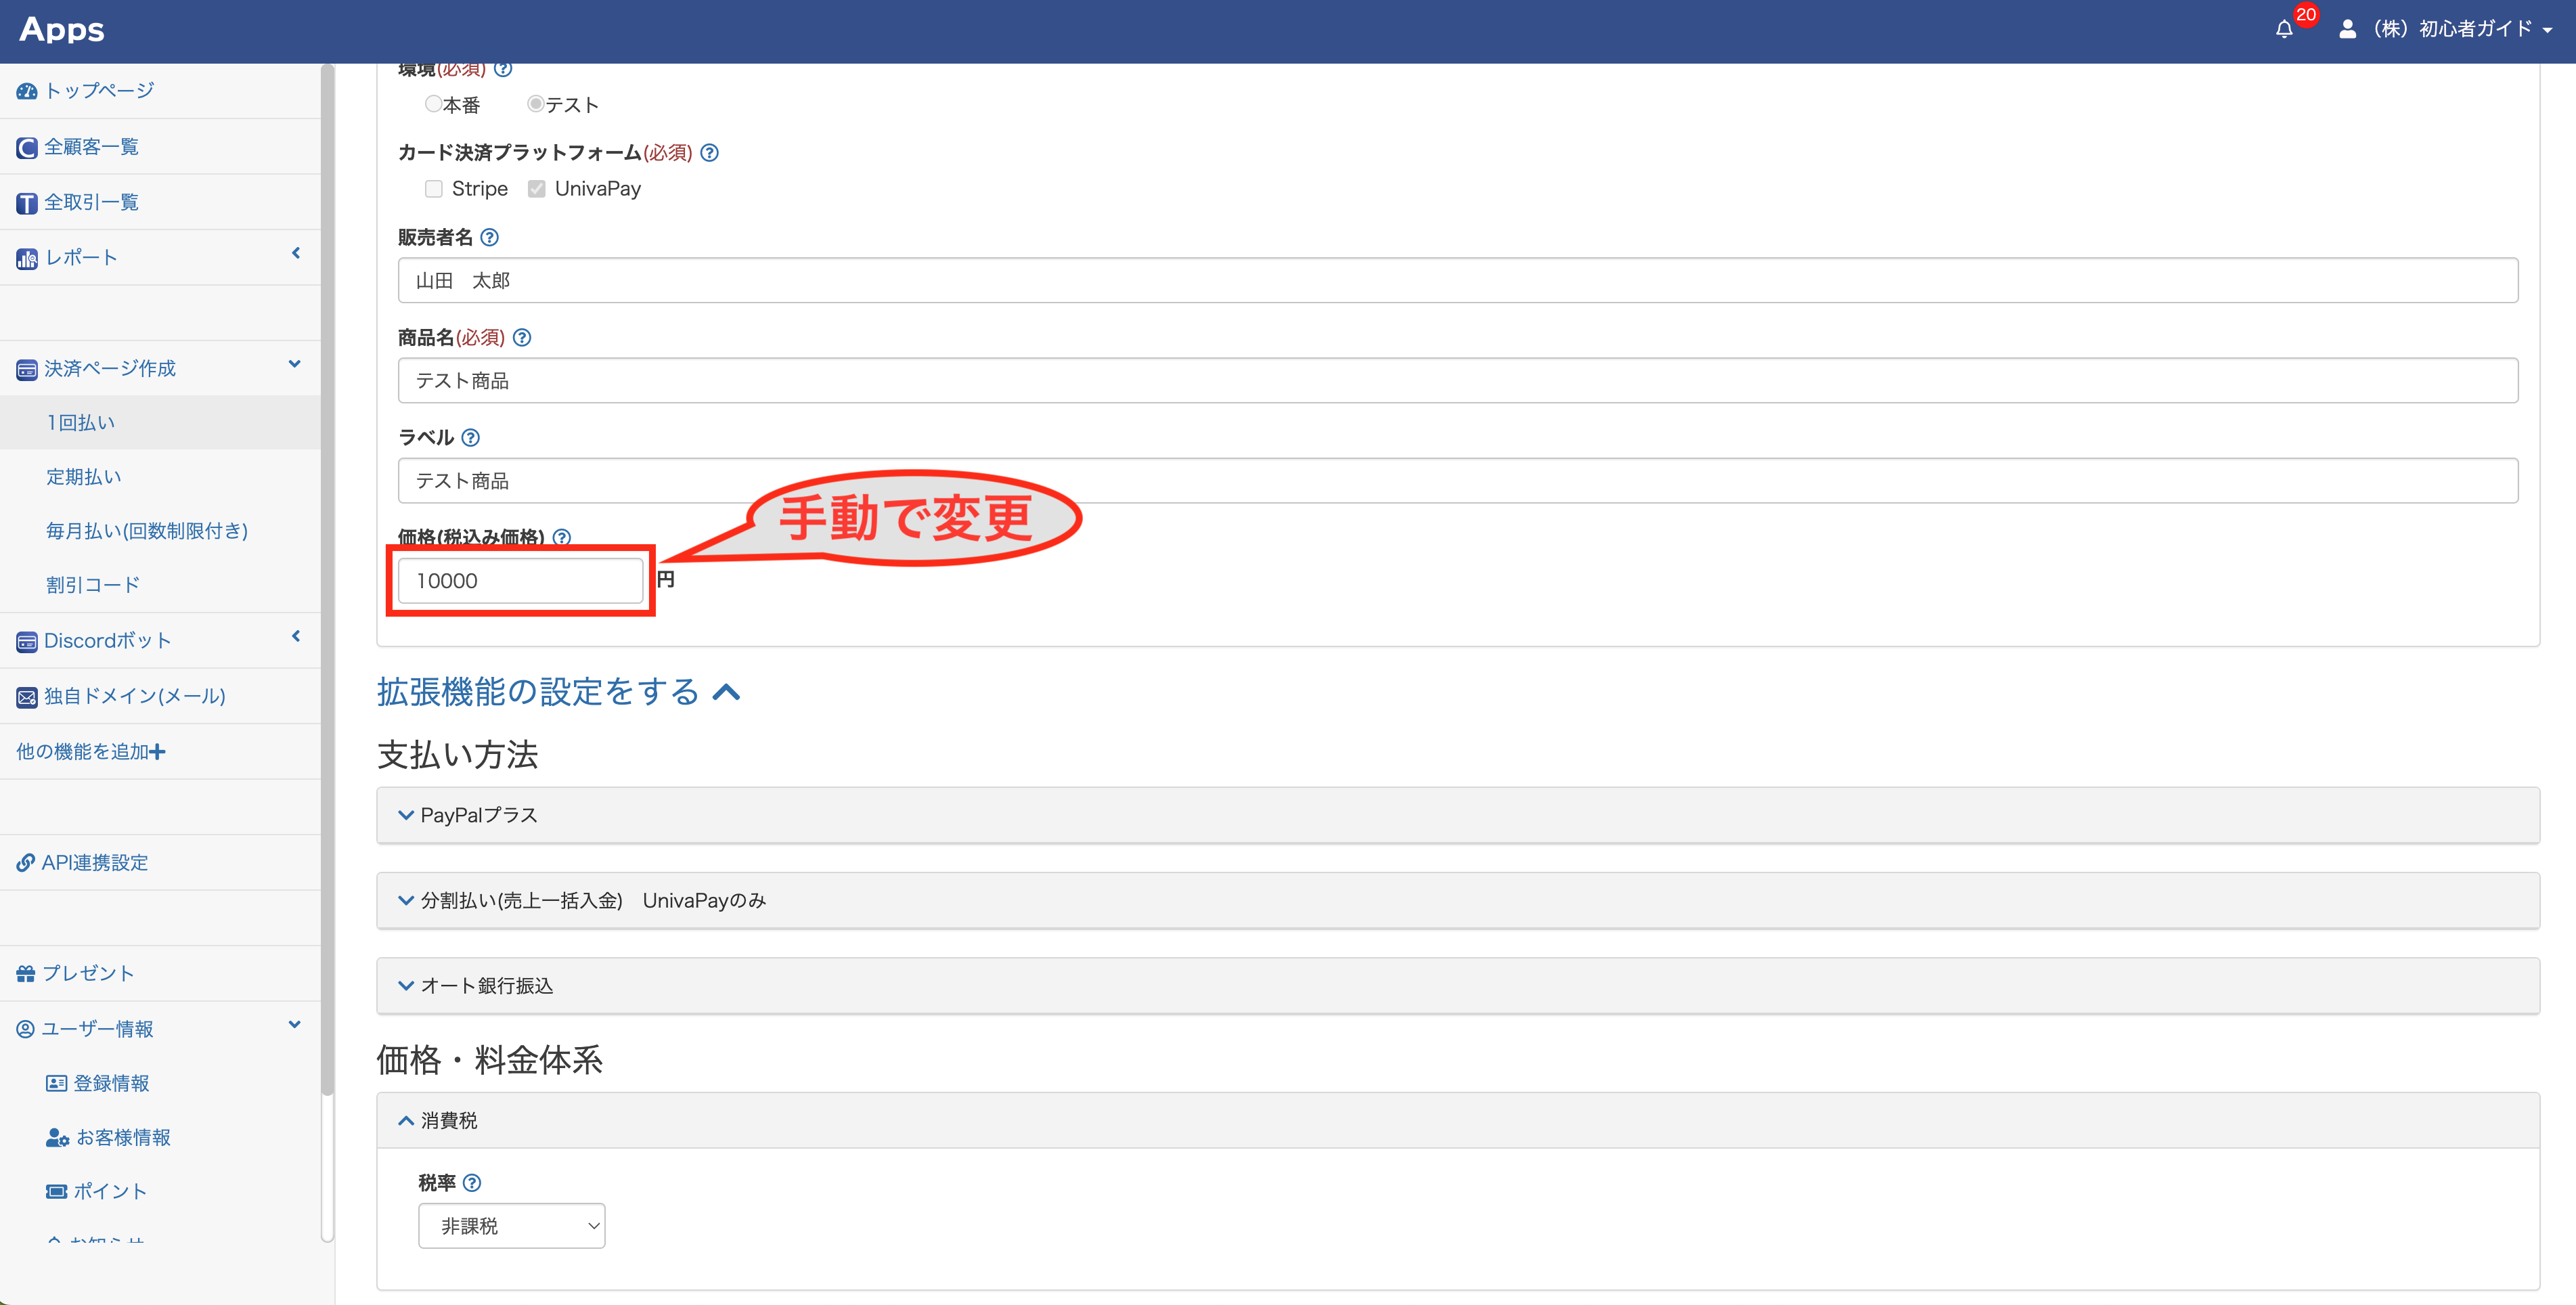
Task: Open the 税率 tax rate dropdown
Action: [x=511, y=1225]
